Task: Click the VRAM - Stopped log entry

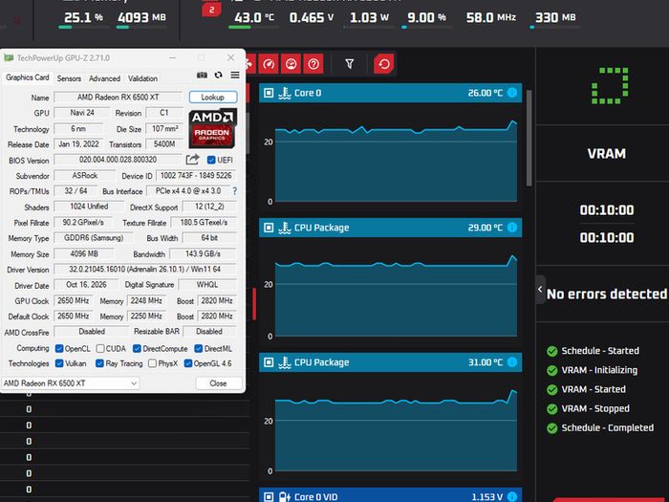Action: [595, 408]
